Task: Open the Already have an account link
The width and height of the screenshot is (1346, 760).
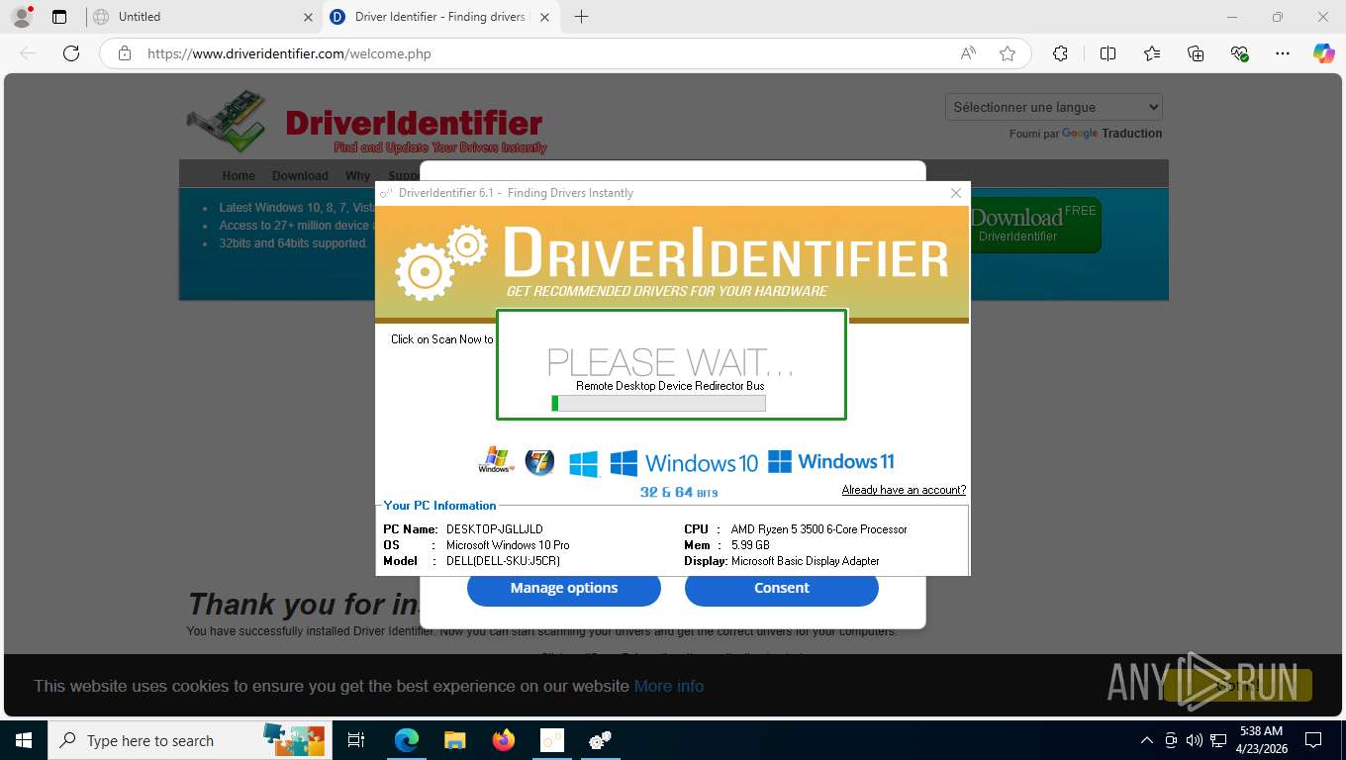Action: 904,490
